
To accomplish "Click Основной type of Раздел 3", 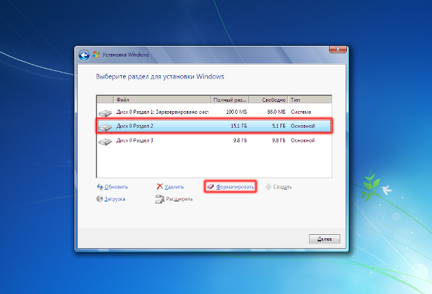I will pos(303,140).
